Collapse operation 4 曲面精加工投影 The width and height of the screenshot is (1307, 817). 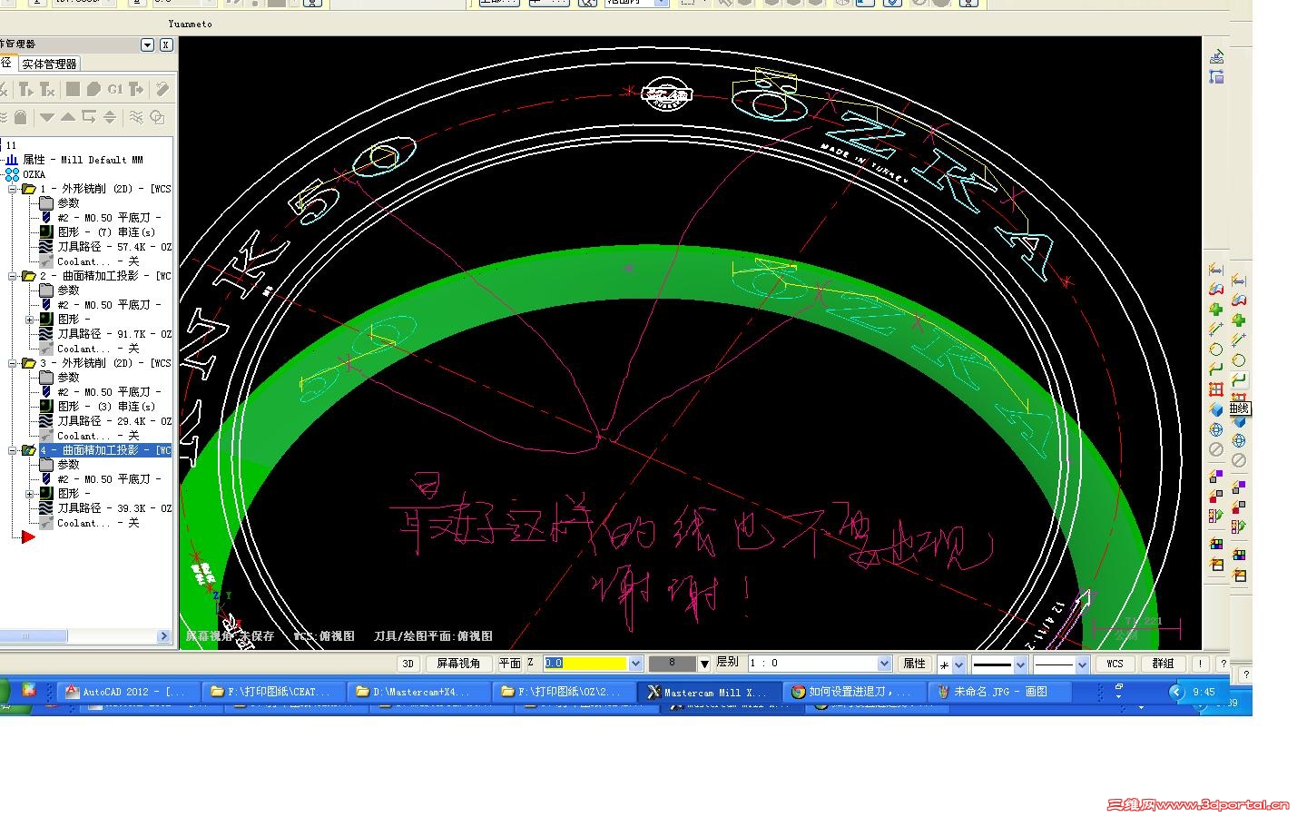(13, 450)
